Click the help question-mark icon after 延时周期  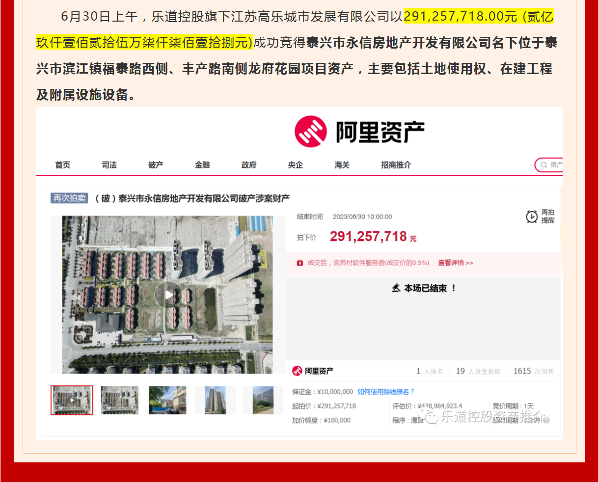point(546,420)
